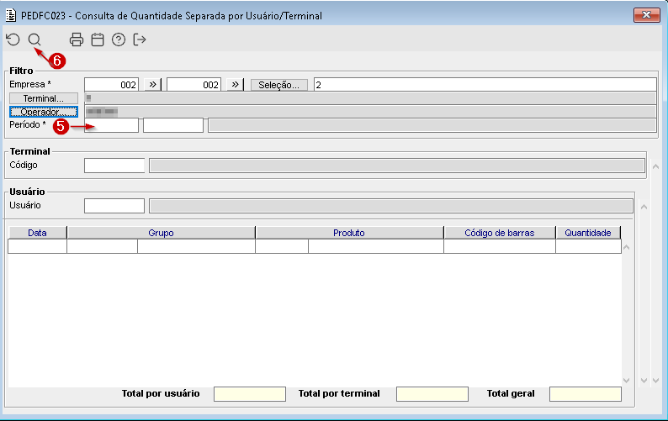Click the Data column header
The image size is (668, 421).
[37, 233]
